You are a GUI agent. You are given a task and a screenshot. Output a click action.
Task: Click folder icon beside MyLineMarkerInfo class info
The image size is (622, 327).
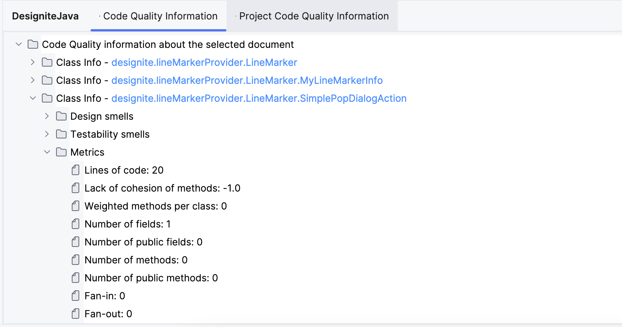click(47, 80)
